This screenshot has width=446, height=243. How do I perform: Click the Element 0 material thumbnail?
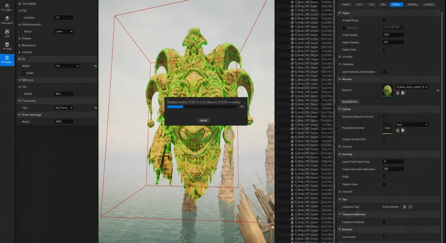click(x=387, y=90)
